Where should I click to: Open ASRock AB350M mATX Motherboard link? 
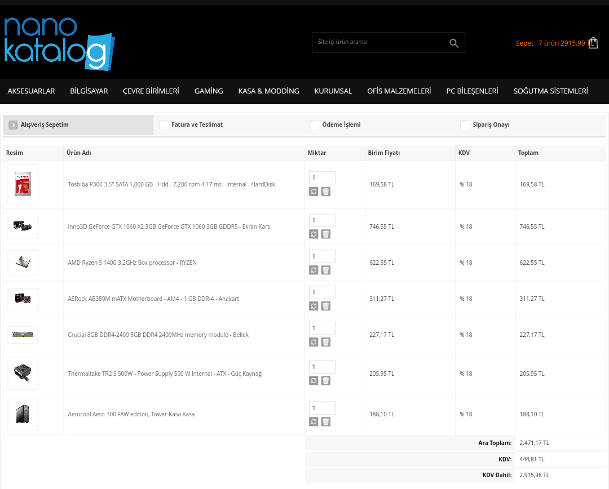click(x=153, y=299)
